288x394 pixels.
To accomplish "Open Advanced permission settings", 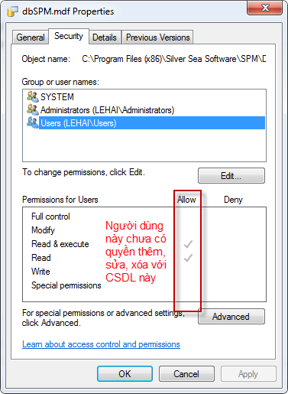I will pyautogui.click(x=231, y=317).
